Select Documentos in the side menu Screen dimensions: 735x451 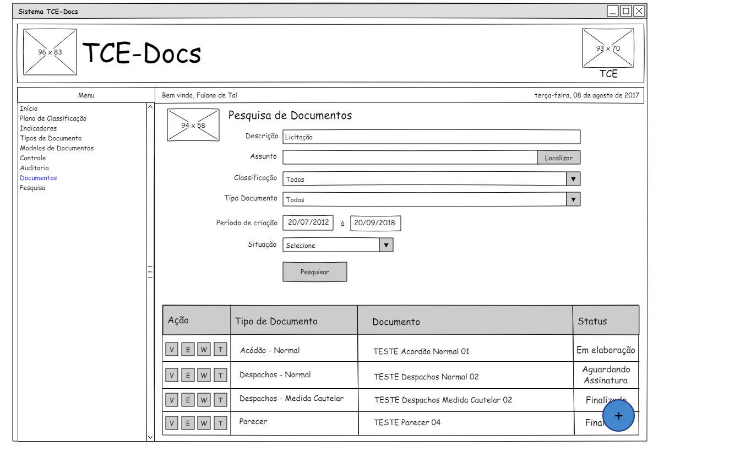tap(38, 178)
